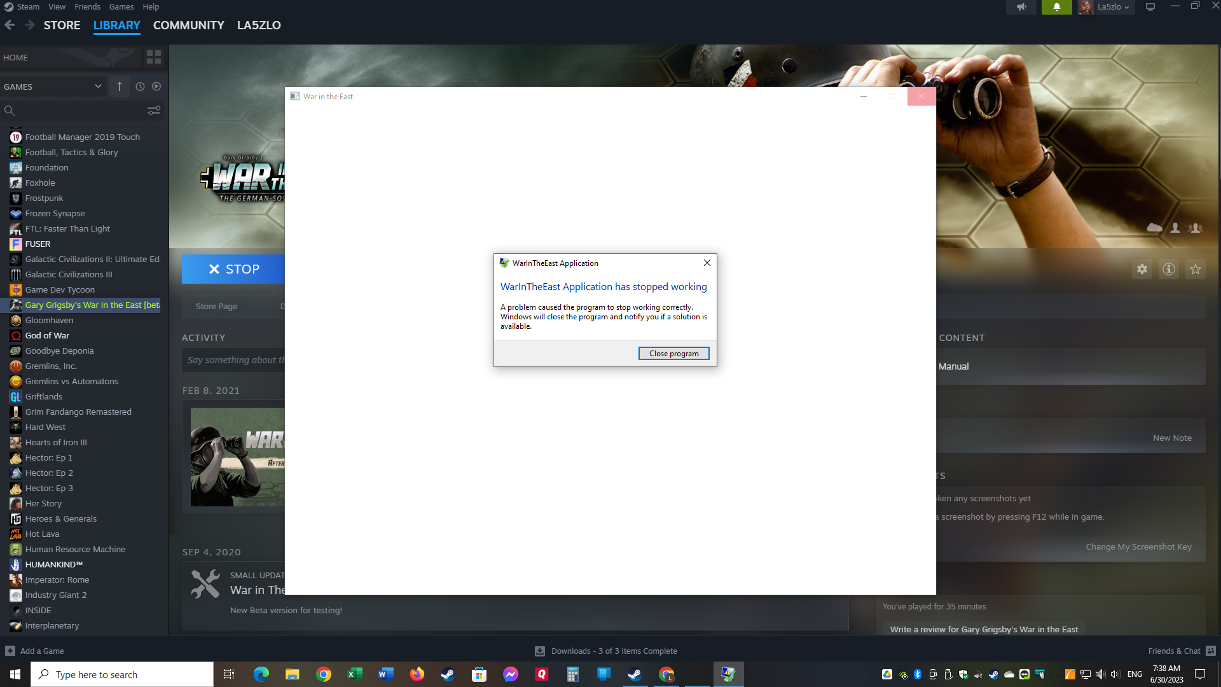
Task: Add the game to favorites with the star
Action: pyautogui.click(x=1196, y=269)
